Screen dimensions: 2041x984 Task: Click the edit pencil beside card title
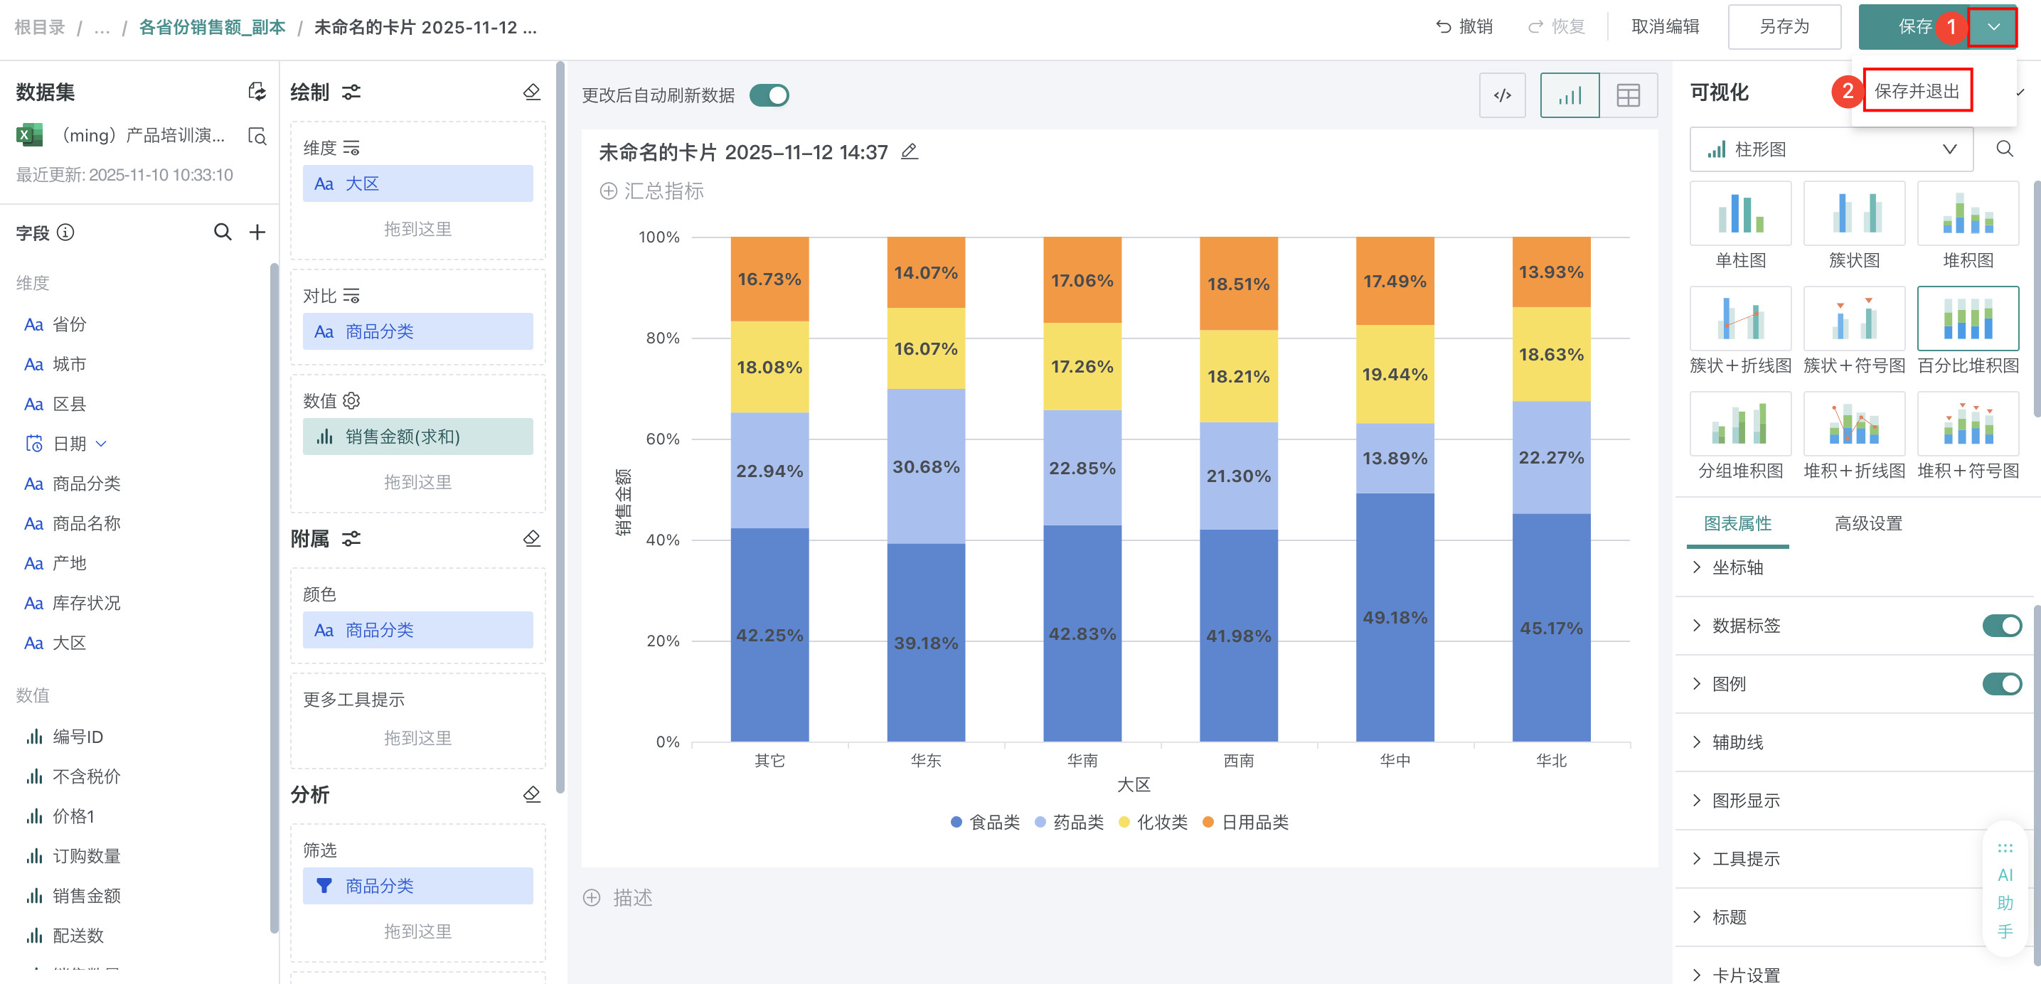coord(910,151)
